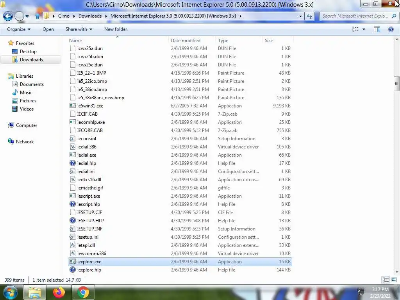This screenshot has height=300, width=400.
Task: Expand the breadcrumb arrow after Cirno
Action: (x=74, y=16)
